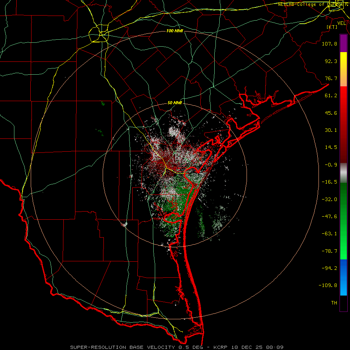Click the blue segment of the color bar

[x=343, y=277]
